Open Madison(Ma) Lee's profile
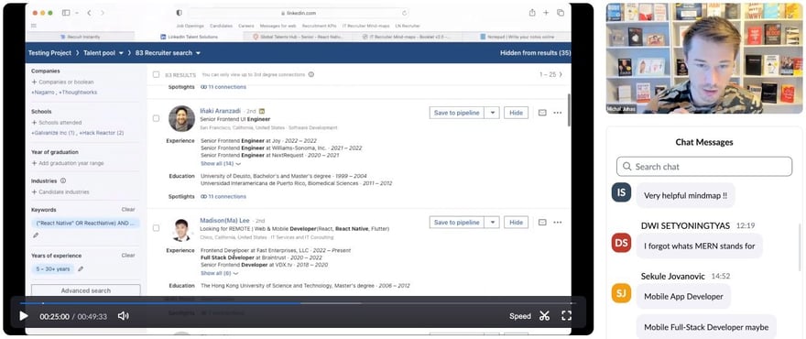806x339 pixels. [x=224, y=220]
